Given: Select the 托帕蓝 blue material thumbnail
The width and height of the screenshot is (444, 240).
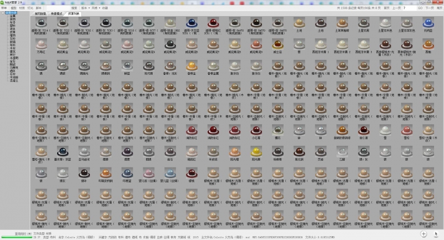Looking at the screenshot, I should (x=427, y=23).
